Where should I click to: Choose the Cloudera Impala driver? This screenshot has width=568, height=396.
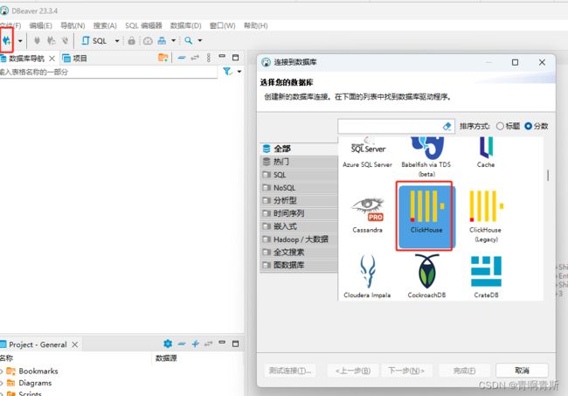coord(367,276)
